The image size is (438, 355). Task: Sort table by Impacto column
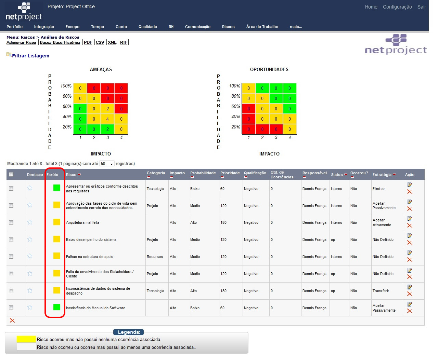[177, 173]
